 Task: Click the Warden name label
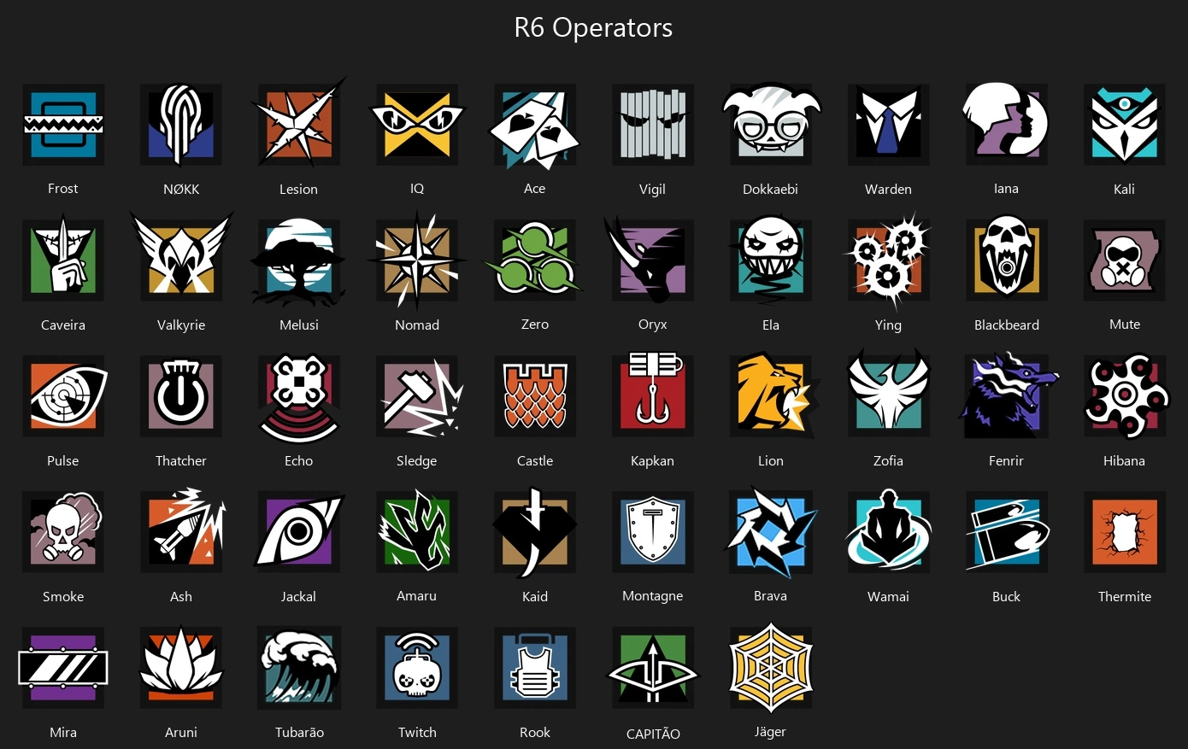coord(888,189)
